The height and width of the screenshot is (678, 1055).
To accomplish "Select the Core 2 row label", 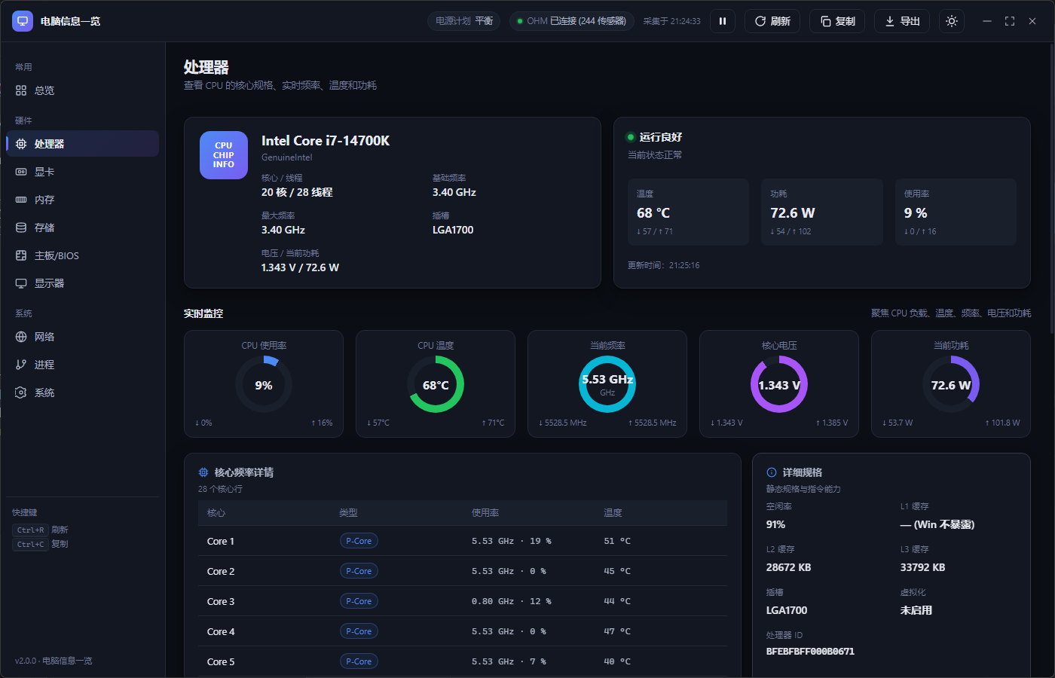I will [x=221, y=571].
